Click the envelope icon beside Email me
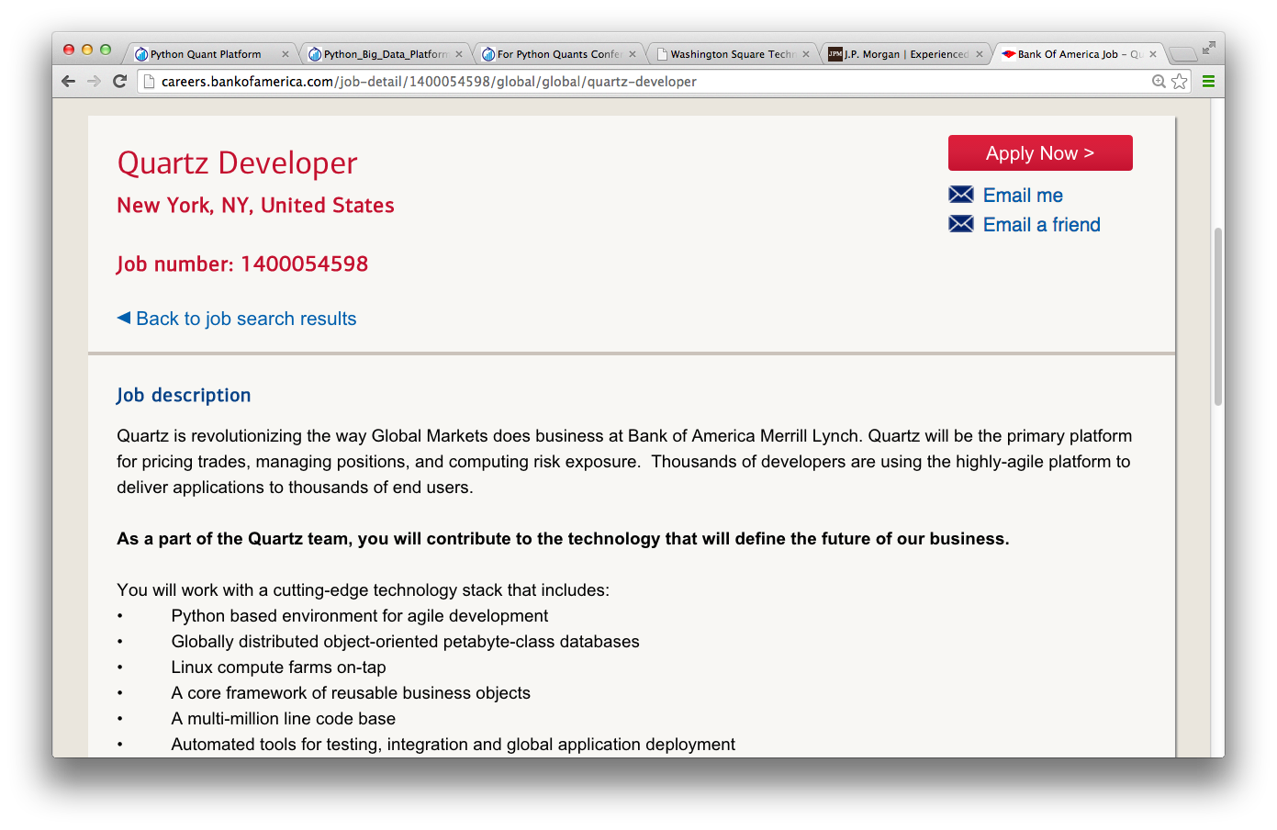This screenshot has width=1277, height=830. [x=961, y=194]
